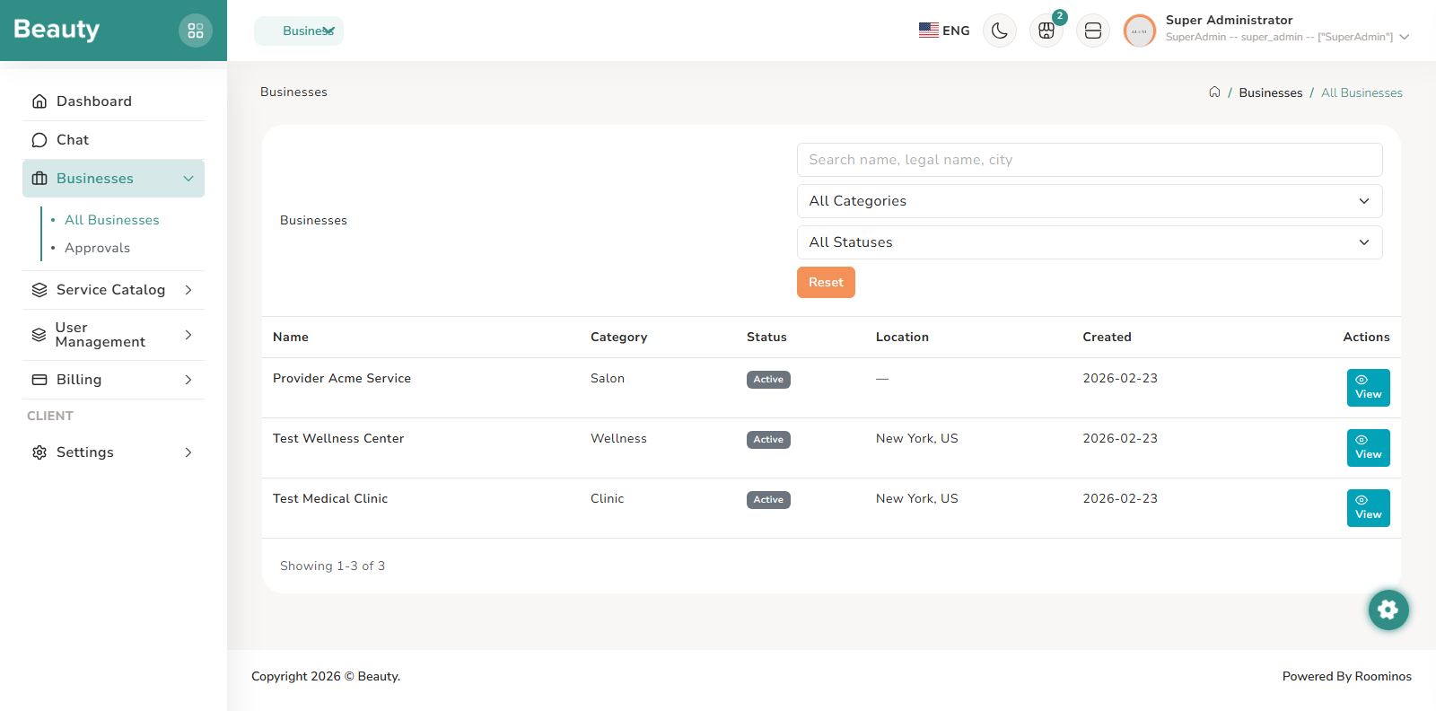Click the Location column header
This screenshot has height=711, width=1436.
902,337
